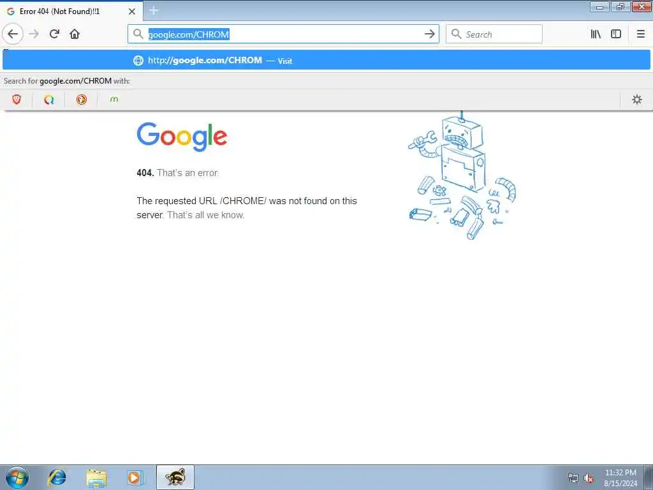Go back to the previous page
This screenshot has height=490, width=653.
click(13, 34)
